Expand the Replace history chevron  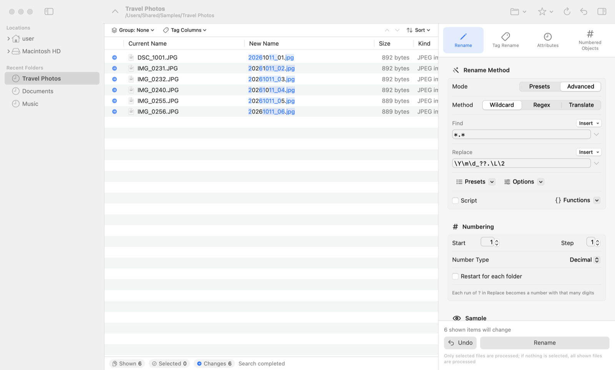click(x=596, y=163)
